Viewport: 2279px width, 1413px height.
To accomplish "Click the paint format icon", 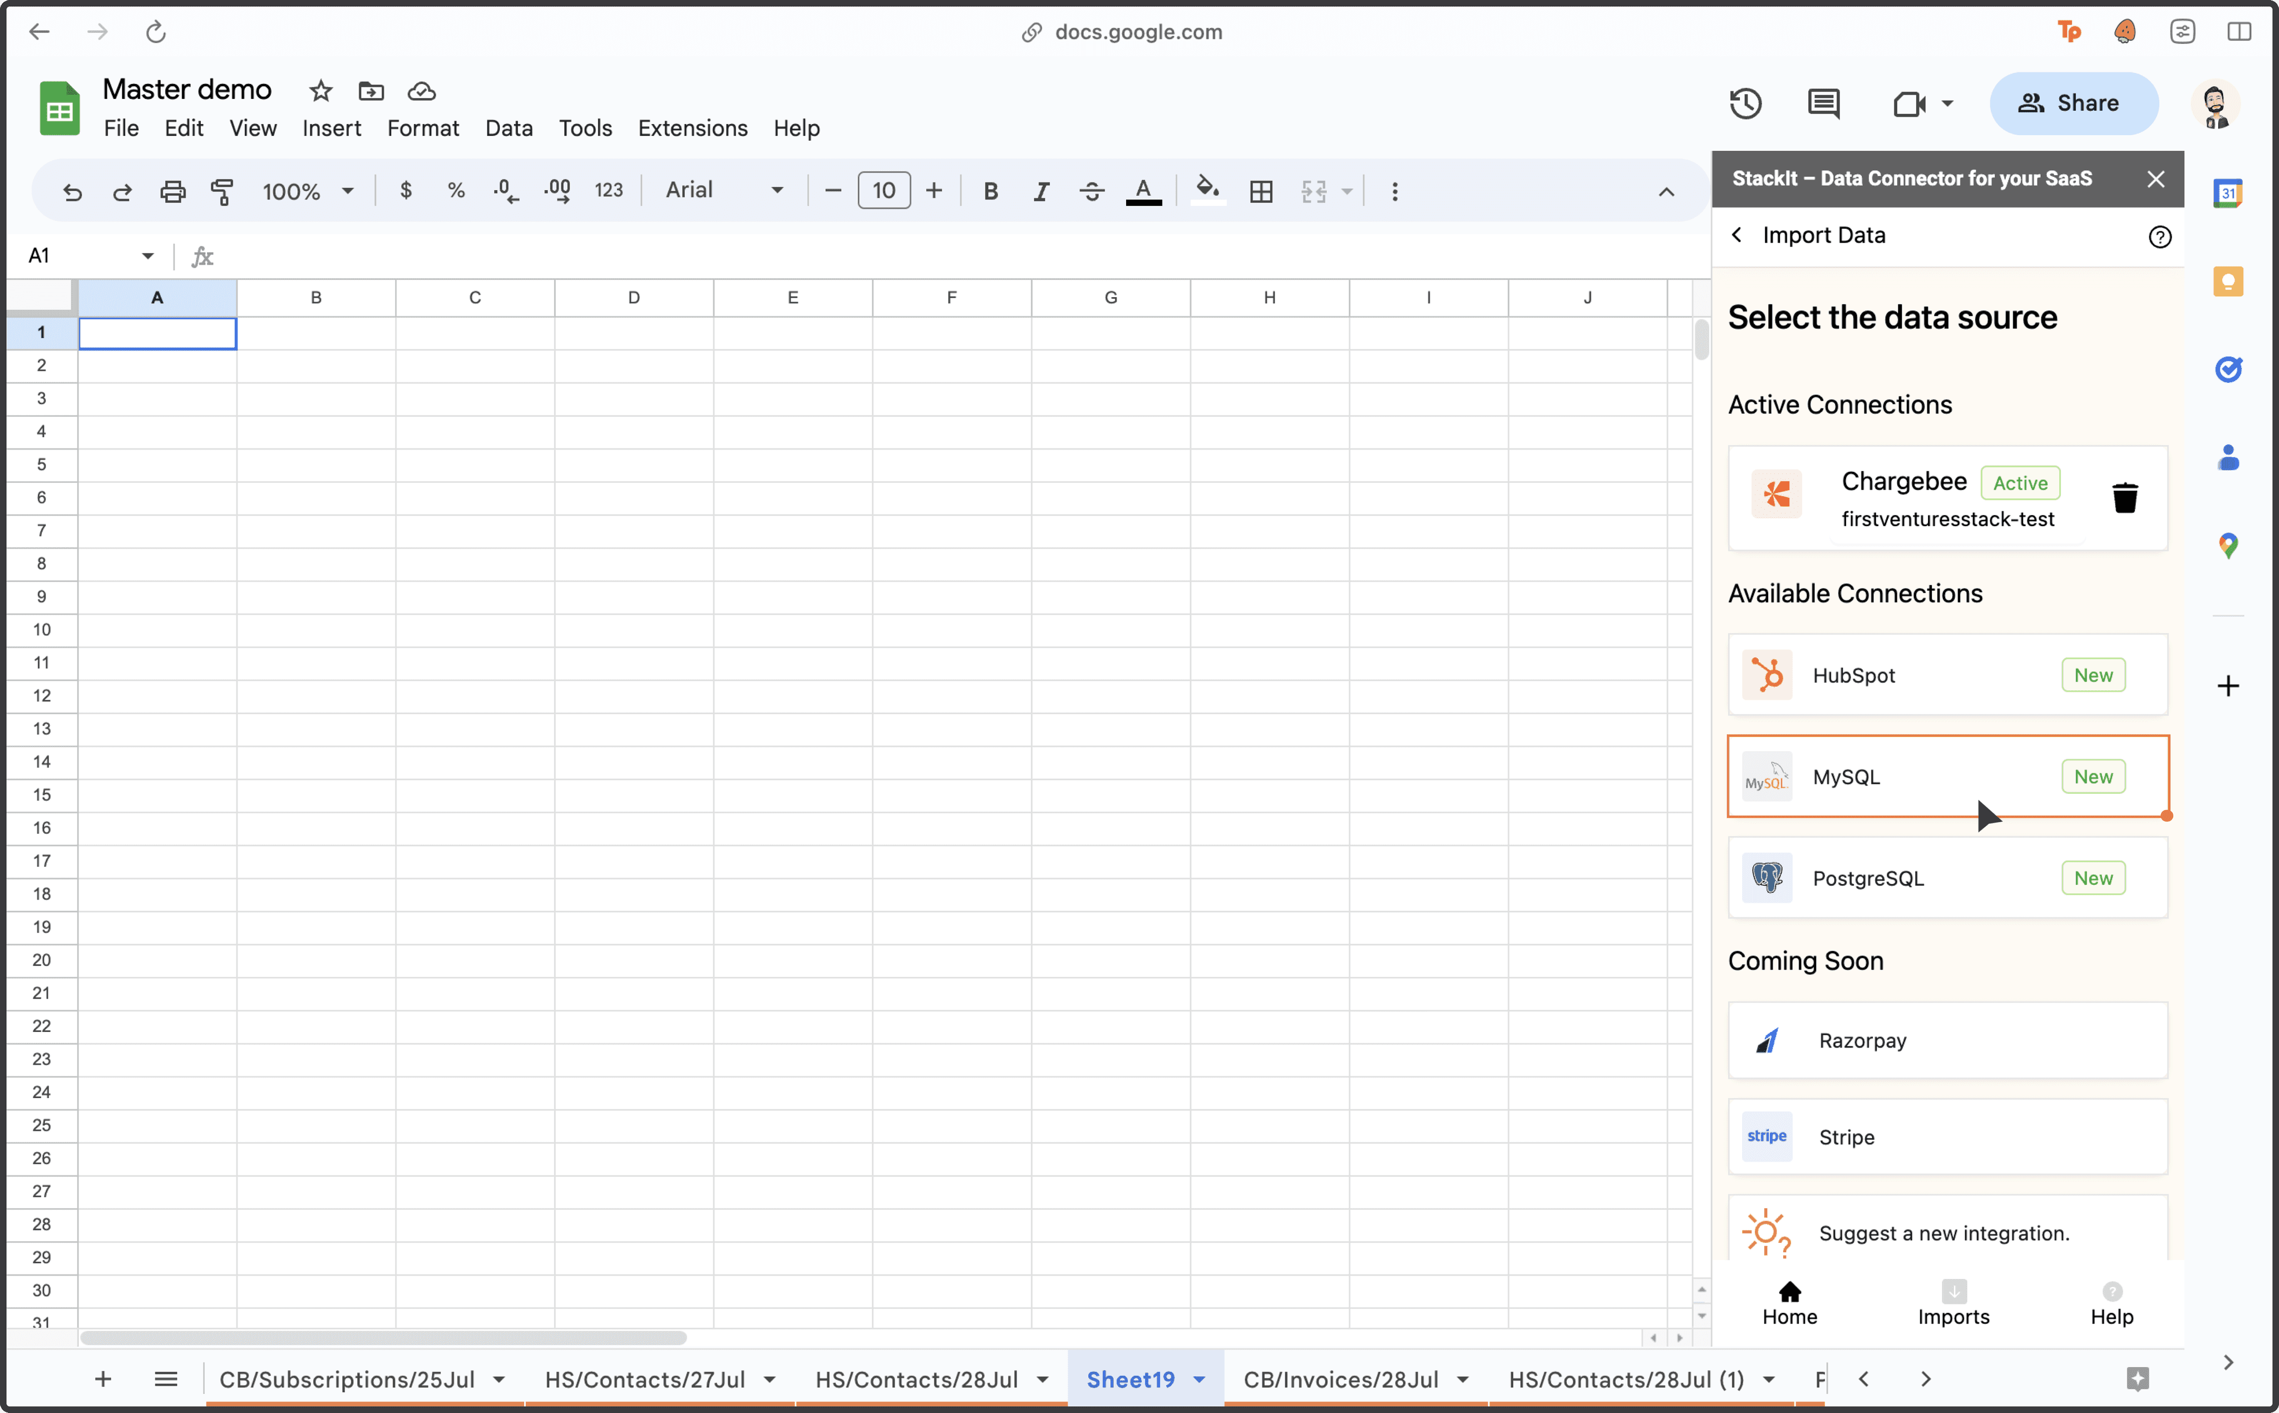I will (x=223, y=191).
